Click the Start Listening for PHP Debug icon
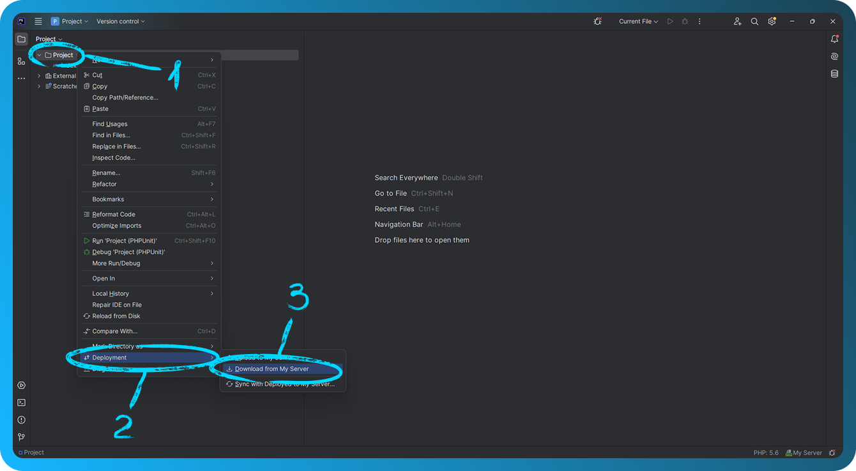The width and height of the screenshot is (856, 471). pyautogui.click(x=597, y=21)
